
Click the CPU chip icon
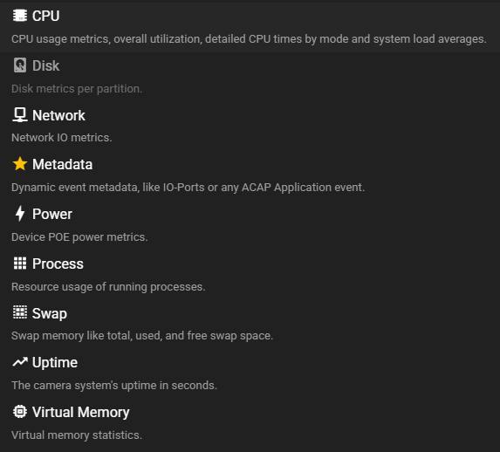pyautogui.click(x=20, y=16)
